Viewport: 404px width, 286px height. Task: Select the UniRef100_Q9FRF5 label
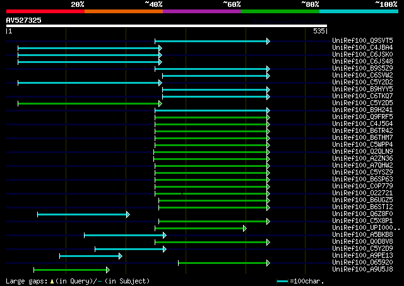click(362, 117)
